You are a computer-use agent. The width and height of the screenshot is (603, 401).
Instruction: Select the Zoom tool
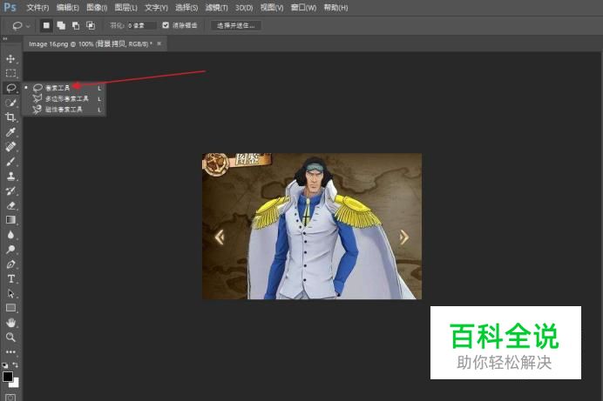[10, 338]
